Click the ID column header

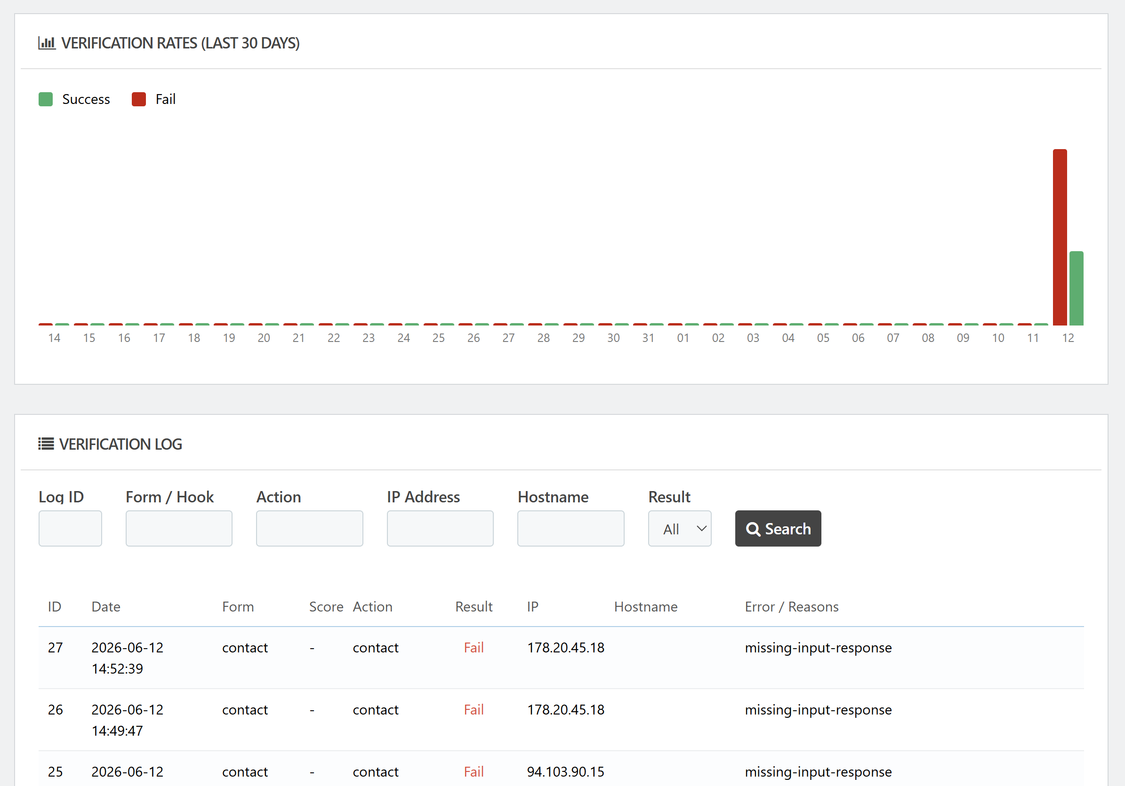(x=55, y=607)
